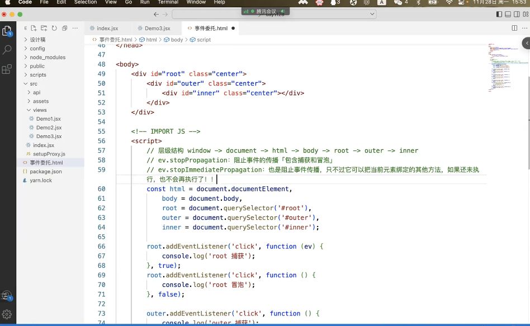This screenshot has width=530, height=326.
Task: Click the Wi-Fi icon in menu bar
Action: coord(449,2)
